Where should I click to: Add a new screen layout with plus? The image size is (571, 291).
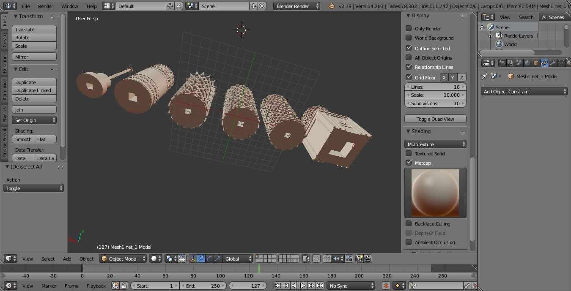170,6
